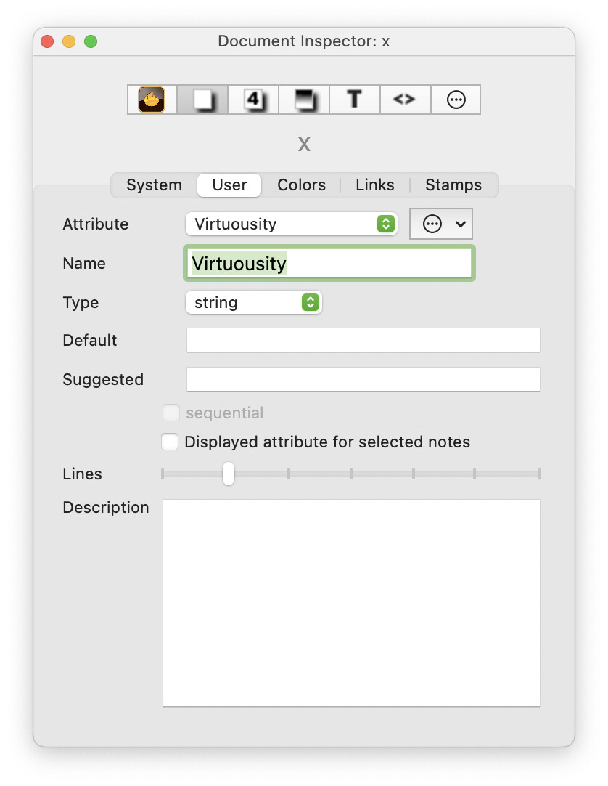Select the Document inspector page icon
Viewport: 608px width, 786px height.
click(x=202, y=100)
